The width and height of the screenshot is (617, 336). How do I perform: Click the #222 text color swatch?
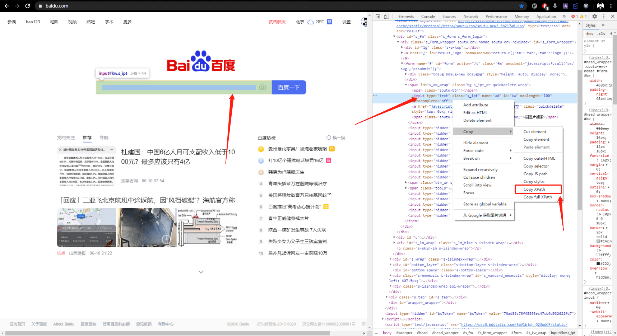(x=598, y=264)
